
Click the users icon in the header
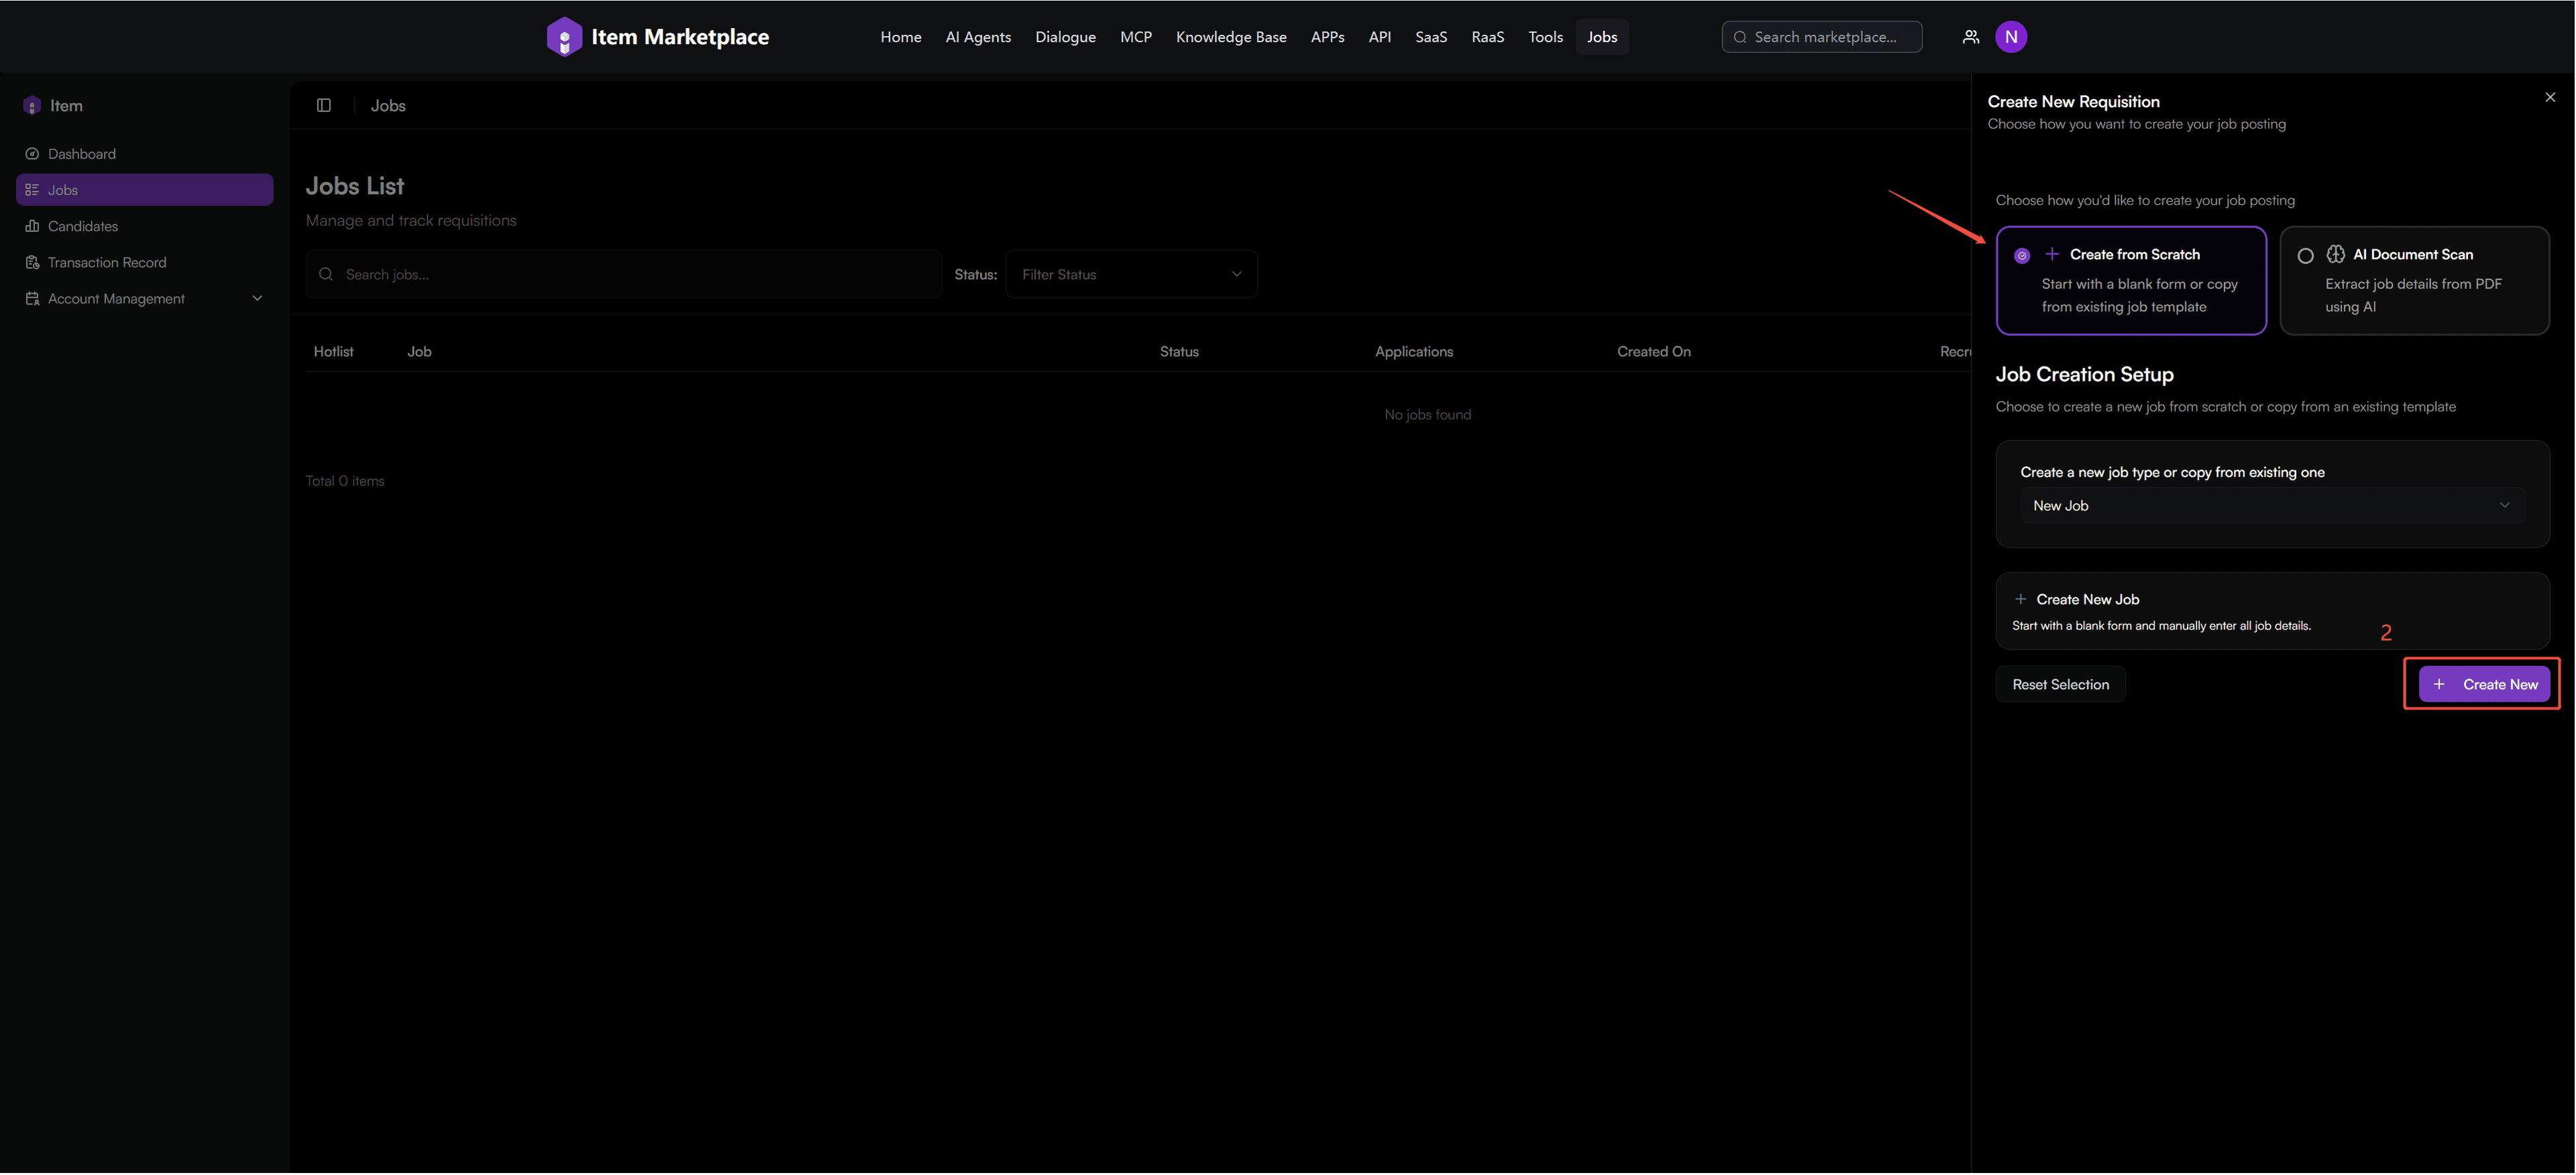1970,37
